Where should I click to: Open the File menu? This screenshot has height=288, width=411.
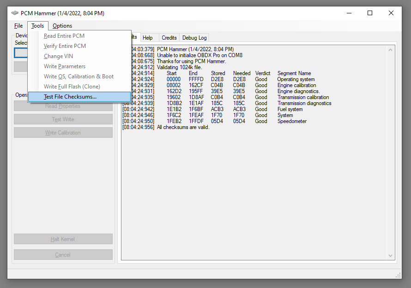18,26
